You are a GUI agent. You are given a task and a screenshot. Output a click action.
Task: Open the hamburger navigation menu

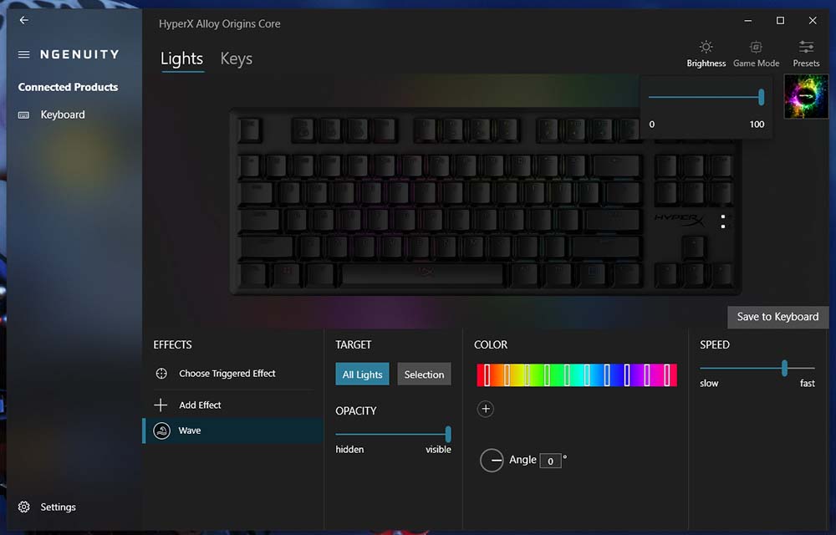pyautogui.click(x=23, y=54)
